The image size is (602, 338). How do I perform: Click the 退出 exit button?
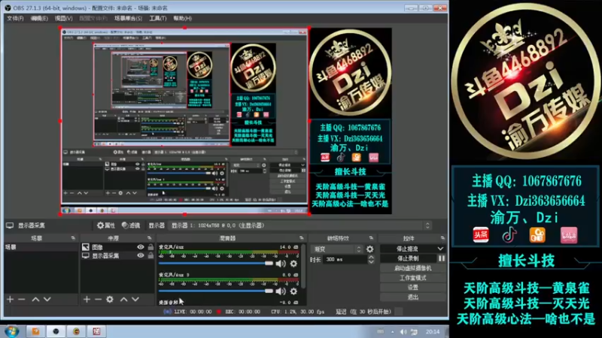pos(413,297)
